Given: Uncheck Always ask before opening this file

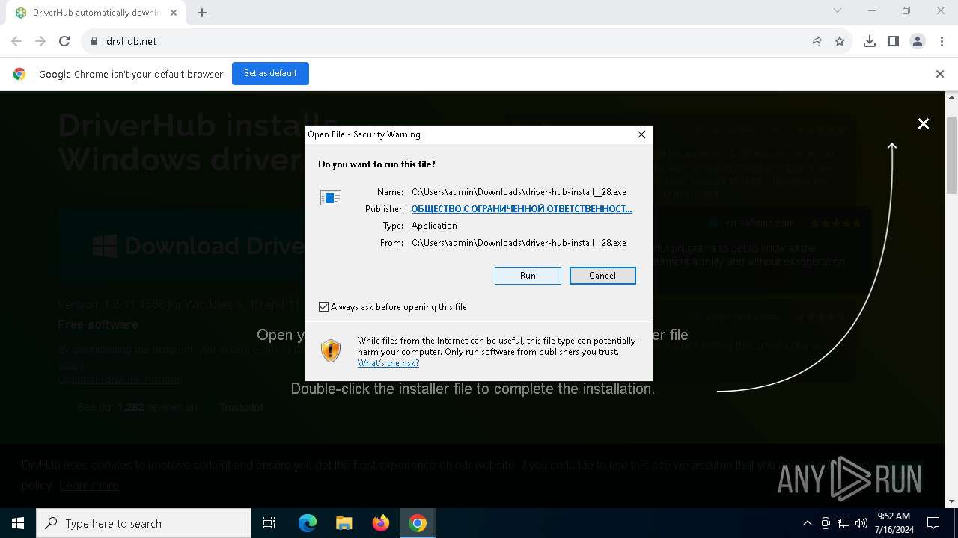Looking at the screenshot, I should pos(323,307).
